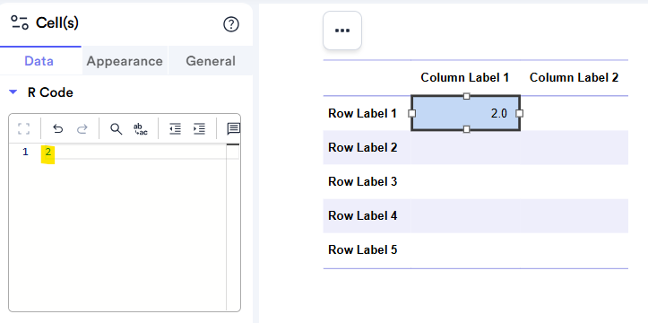Click the Column Label 1 header
648x323 pixels.
[x=464, y=77]
